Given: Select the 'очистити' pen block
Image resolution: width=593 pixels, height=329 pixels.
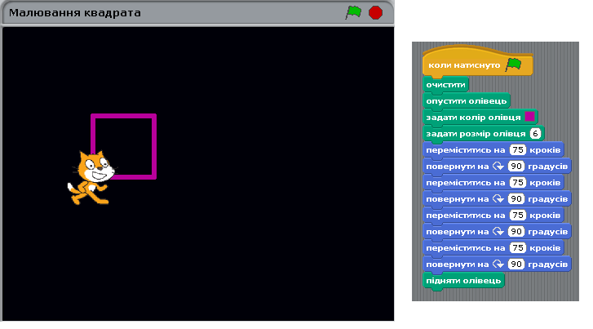Looking at the screenshot, I should click(x=445, y=85).
